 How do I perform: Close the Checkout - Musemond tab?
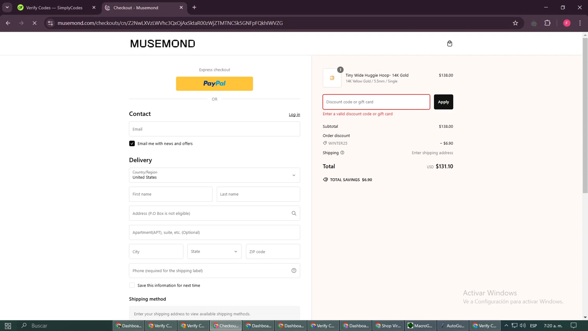click(x=181, y=7)
